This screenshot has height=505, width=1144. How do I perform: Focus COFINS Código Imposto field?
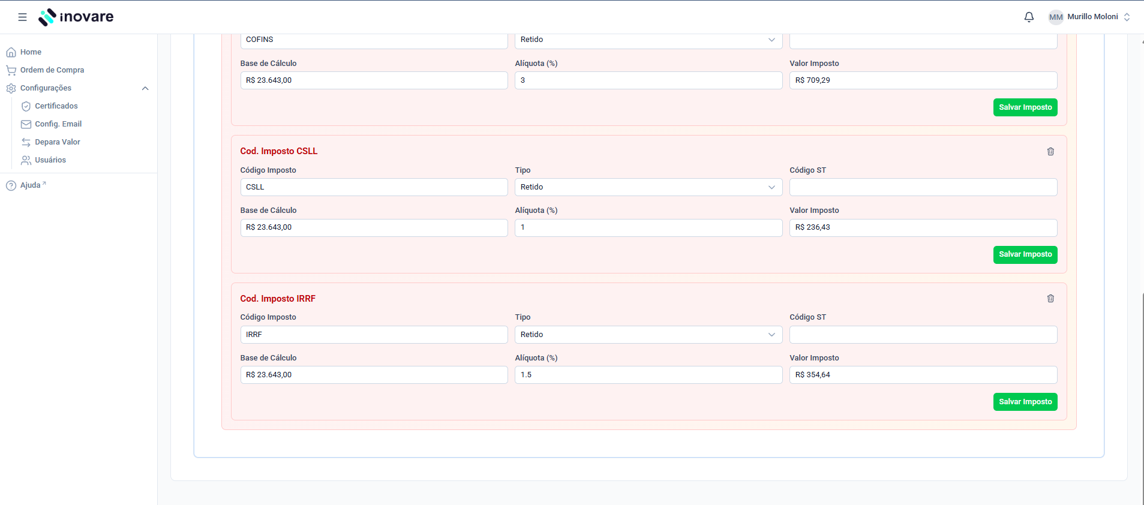(x=374, y=40)
